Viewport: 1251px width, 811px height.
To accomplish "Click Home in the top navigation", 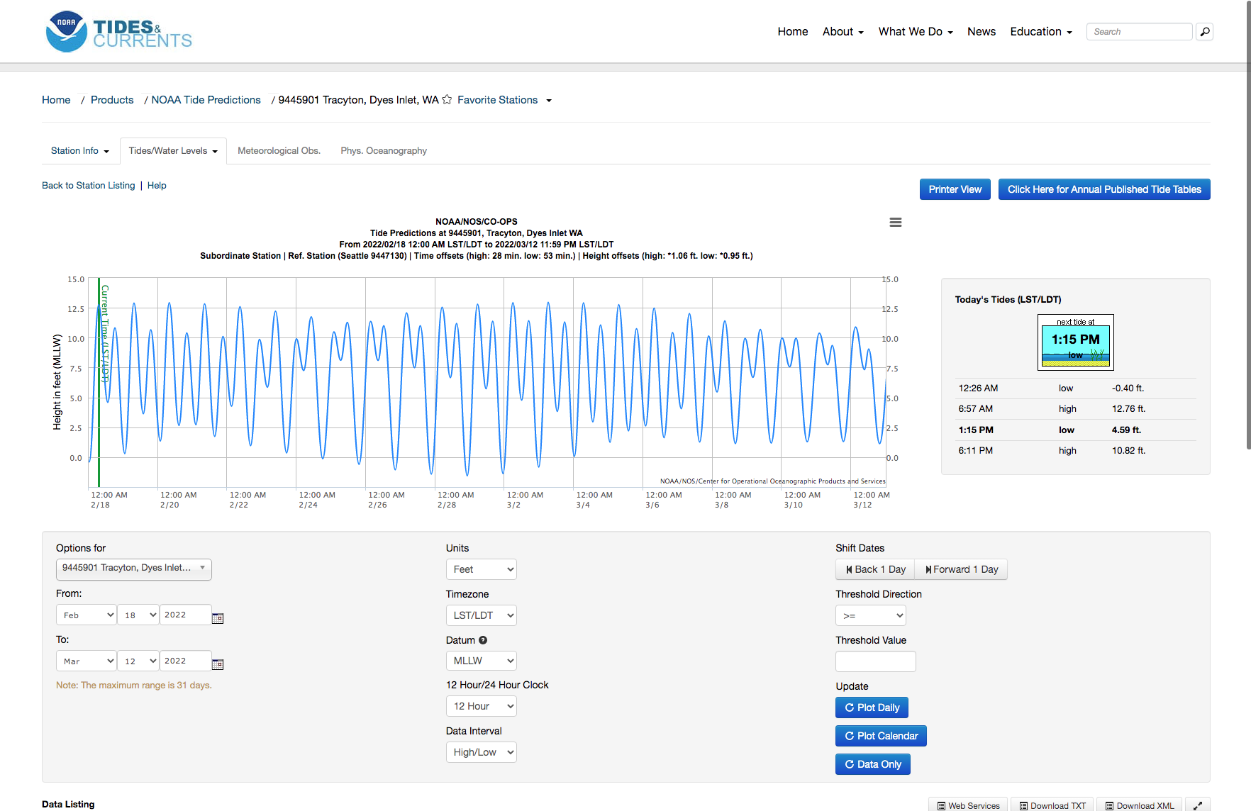I will [793, 32].
